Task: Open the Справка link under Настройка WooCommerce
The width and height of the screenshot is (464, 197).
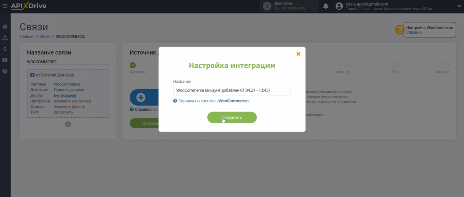Action: click(x=414, y=32)
